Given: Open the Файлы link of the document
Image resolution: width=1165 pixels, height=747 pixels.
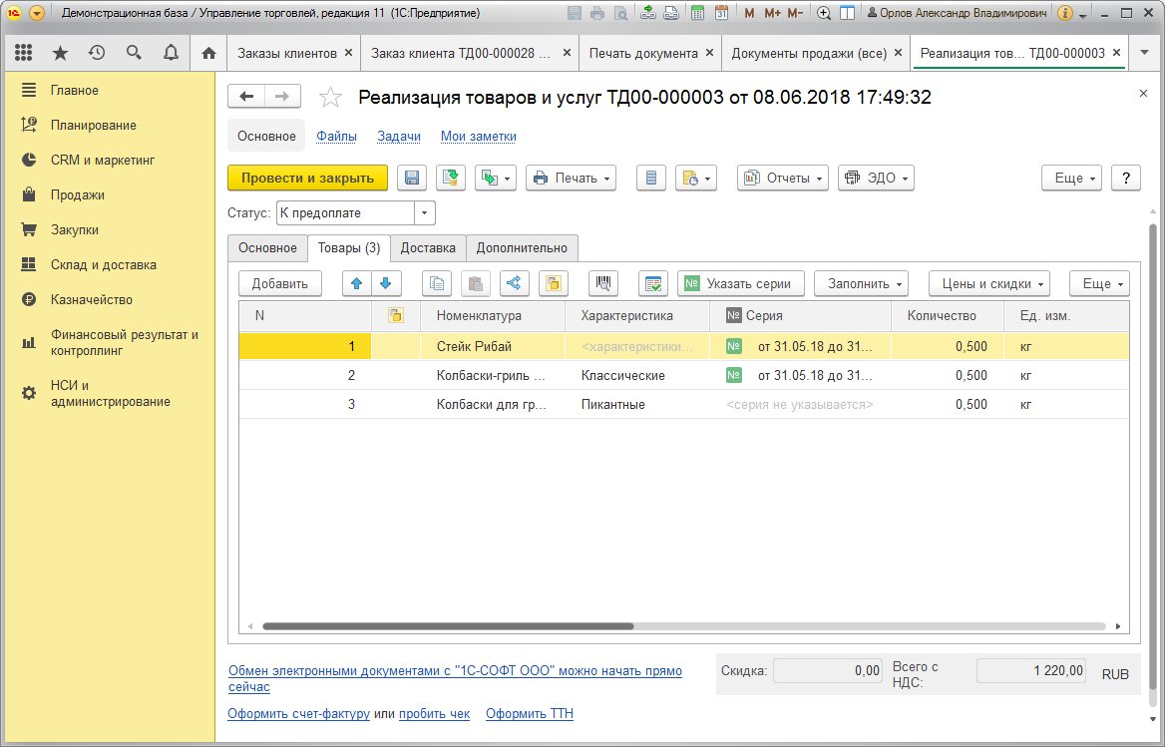Looking at the screenshot, I should pos(336,137).
